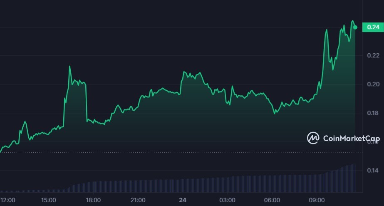Click the 21:00 time axis label
This screenshot has height=206, width=384.
pos(138,200)
